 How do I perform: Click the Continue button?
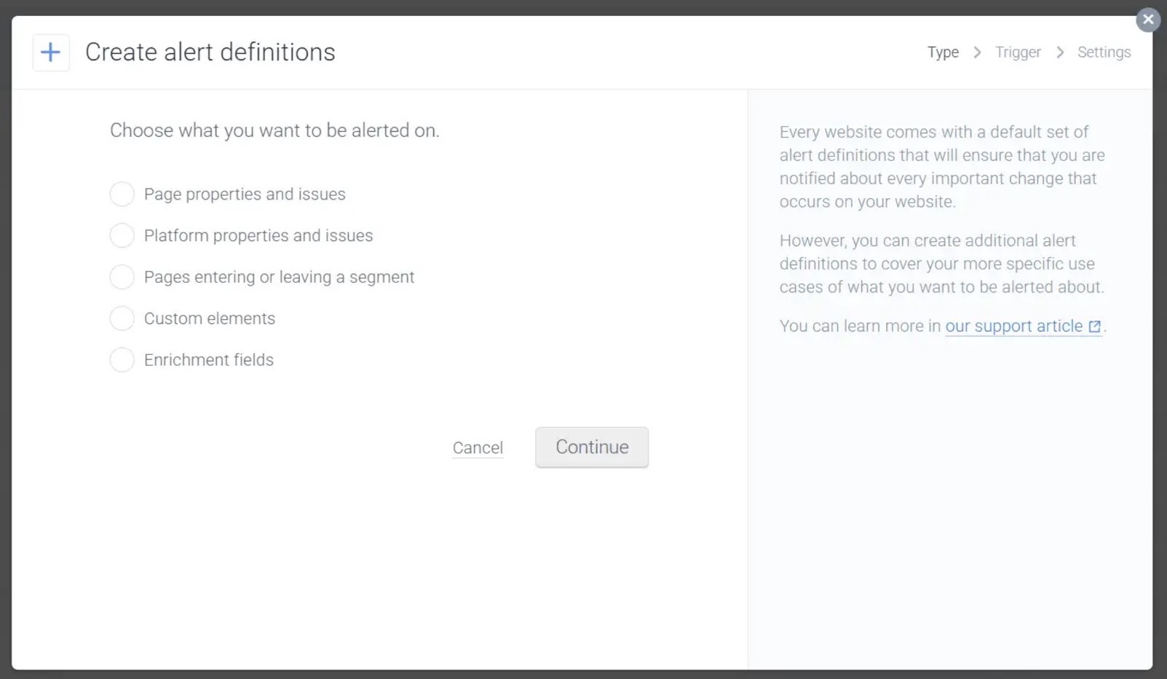592,447
